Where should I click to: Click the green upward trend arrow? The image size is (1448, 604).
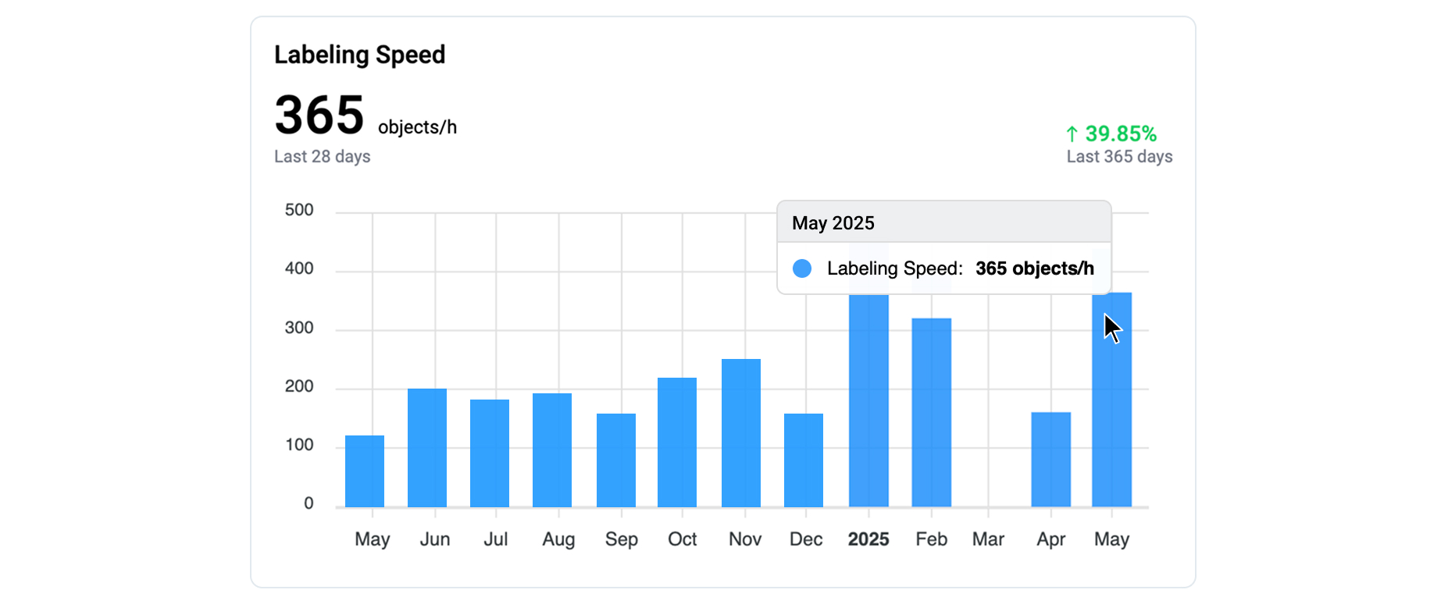(x=1072, y=134)
